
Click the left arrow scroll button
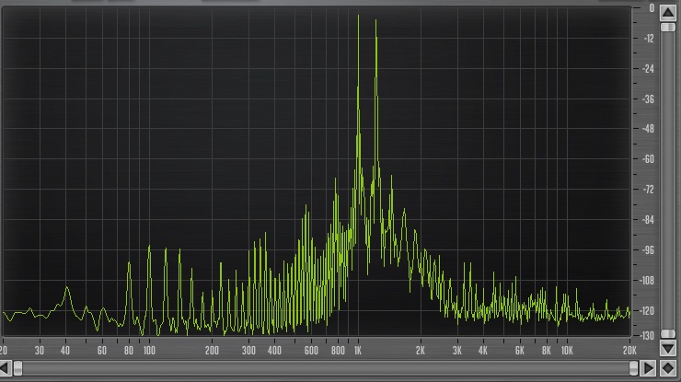coord(6,368)
